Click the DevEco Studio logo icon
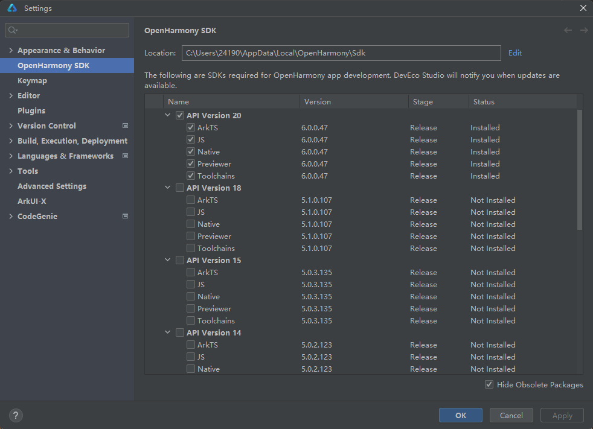This screenshot has width=593, height=429. (x=12, y=8)
